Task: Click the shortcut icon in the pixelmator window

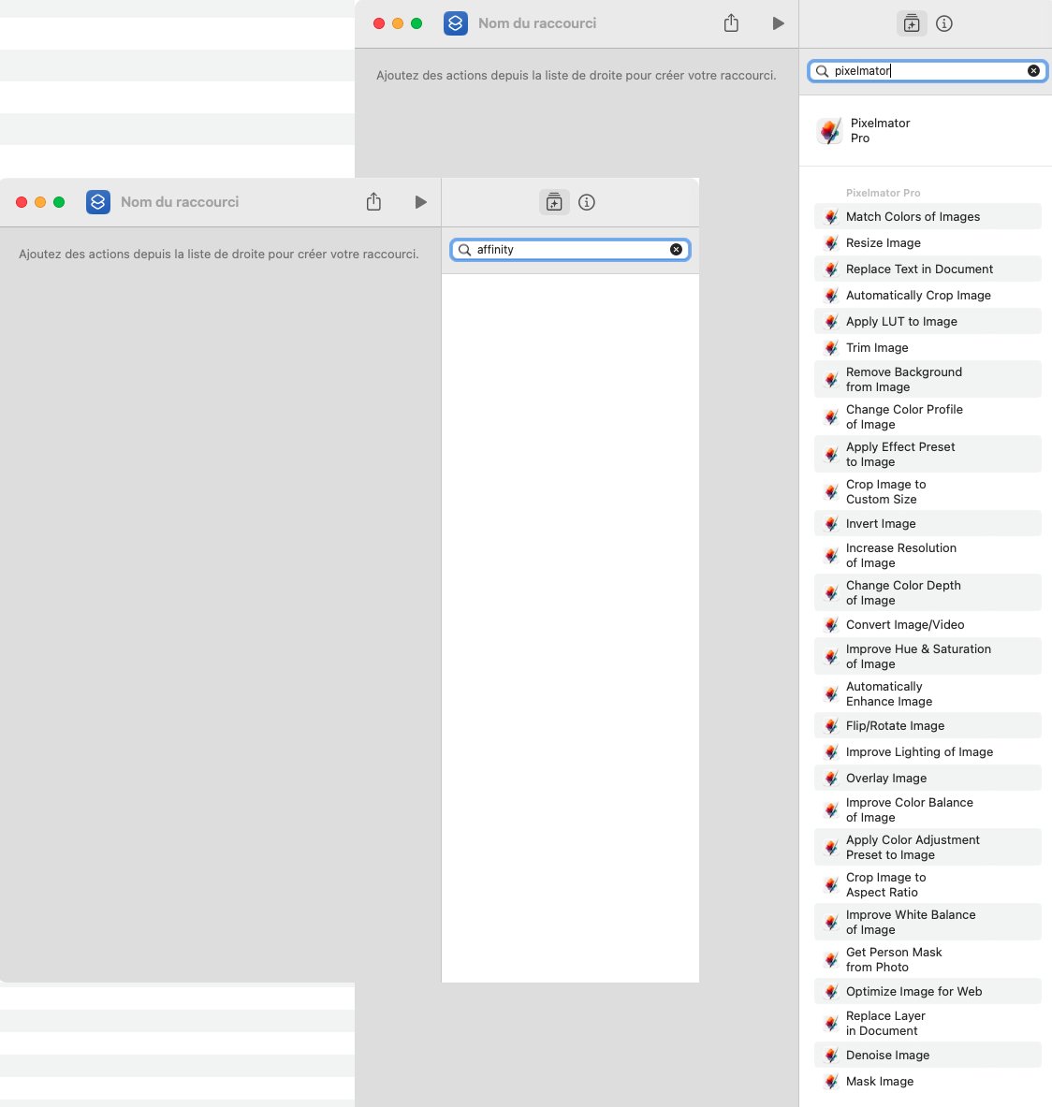Action: click(456, 23)
